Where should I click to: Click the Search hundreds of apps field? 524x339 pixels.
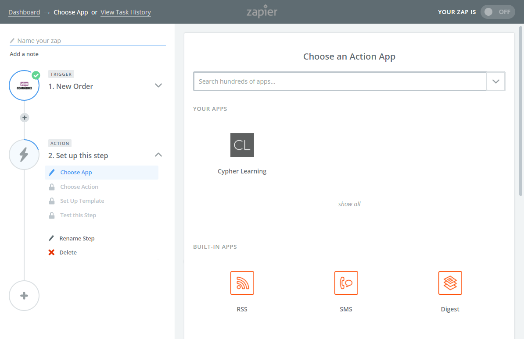(x=340, y=81)
